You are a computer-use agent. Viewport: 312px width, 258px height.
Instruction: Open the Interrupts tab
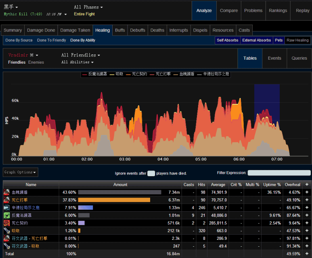(x=179, y=30)
